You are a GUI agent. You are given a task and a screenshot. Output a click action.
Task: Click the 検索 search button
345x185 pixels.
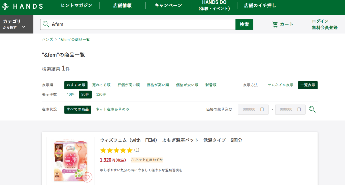pyautogui.click(x=244, y=24)
